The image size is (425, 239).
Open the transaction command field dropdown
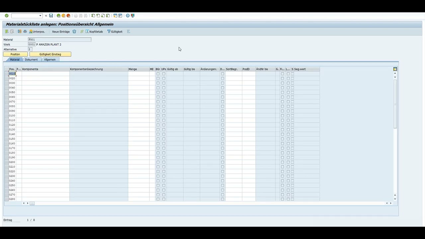tap(41, 16)
